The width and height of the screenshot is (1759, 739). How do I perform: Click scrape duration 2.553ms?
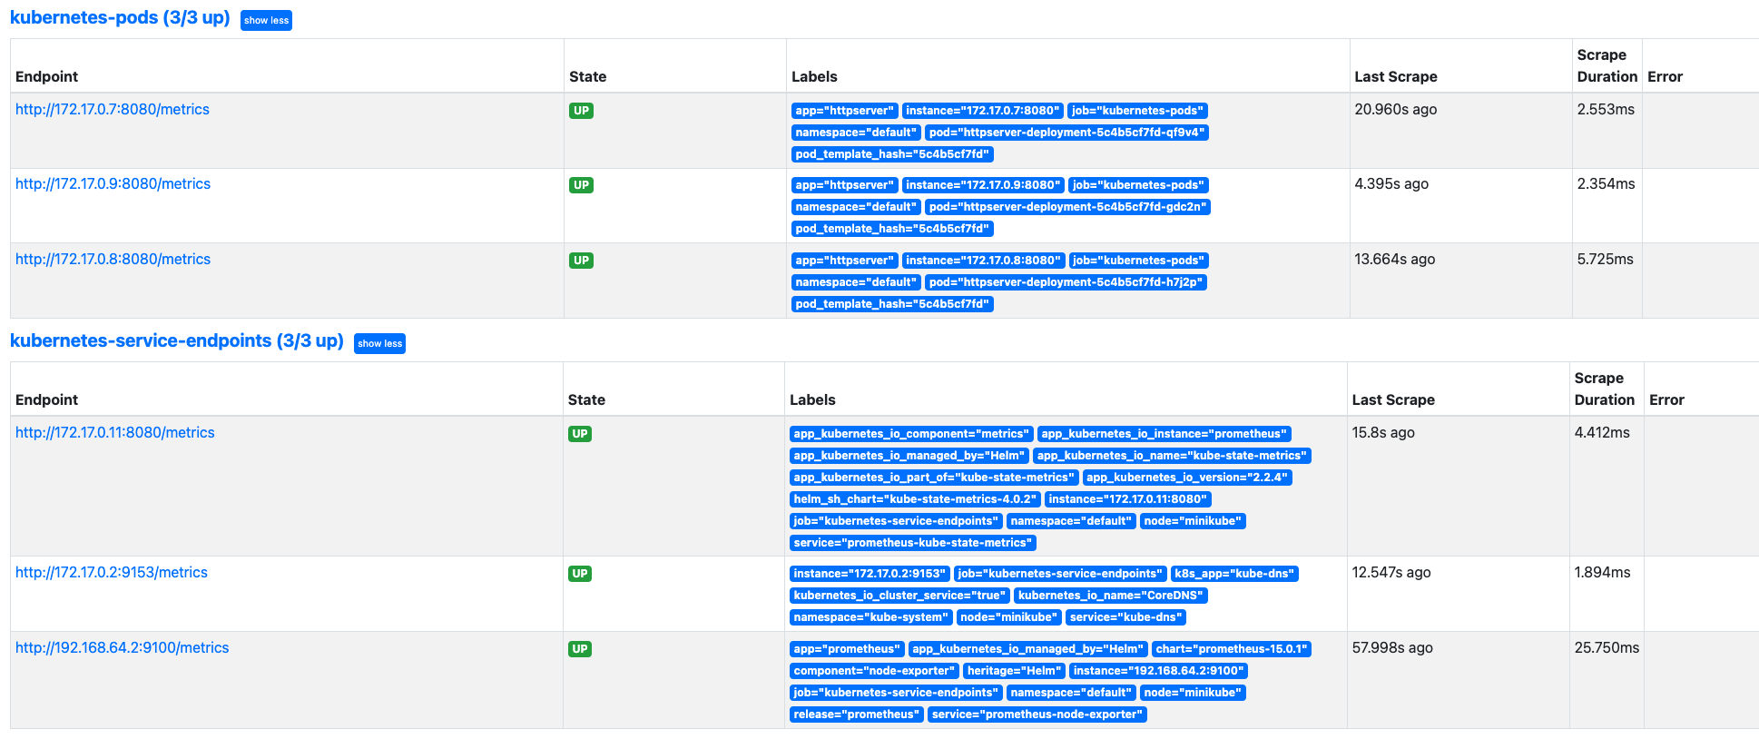pyautogui.click(x=1606, y=109)
